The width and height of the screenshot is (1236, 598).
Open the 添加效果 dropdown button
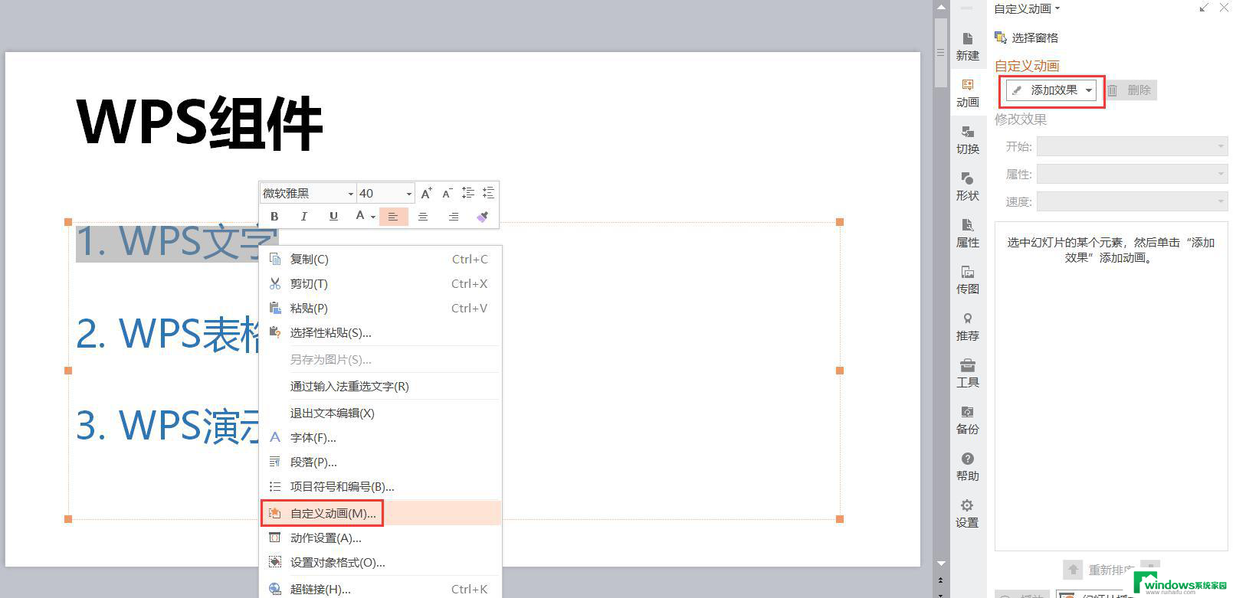point(1051,90)
